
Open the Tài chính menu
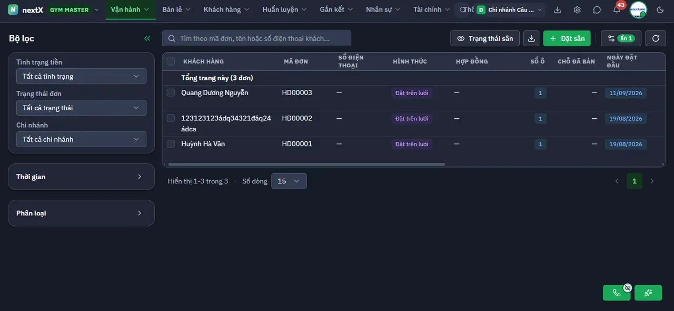point(432,9)
